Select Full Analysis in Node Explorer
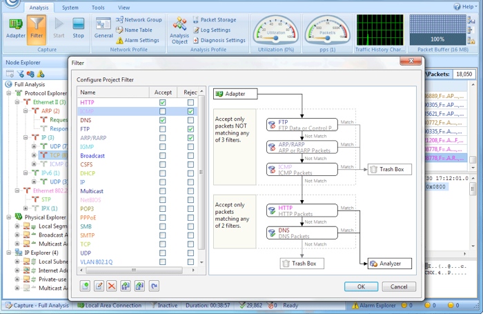This screenshot has height=314, width=483. coord(30,84)
